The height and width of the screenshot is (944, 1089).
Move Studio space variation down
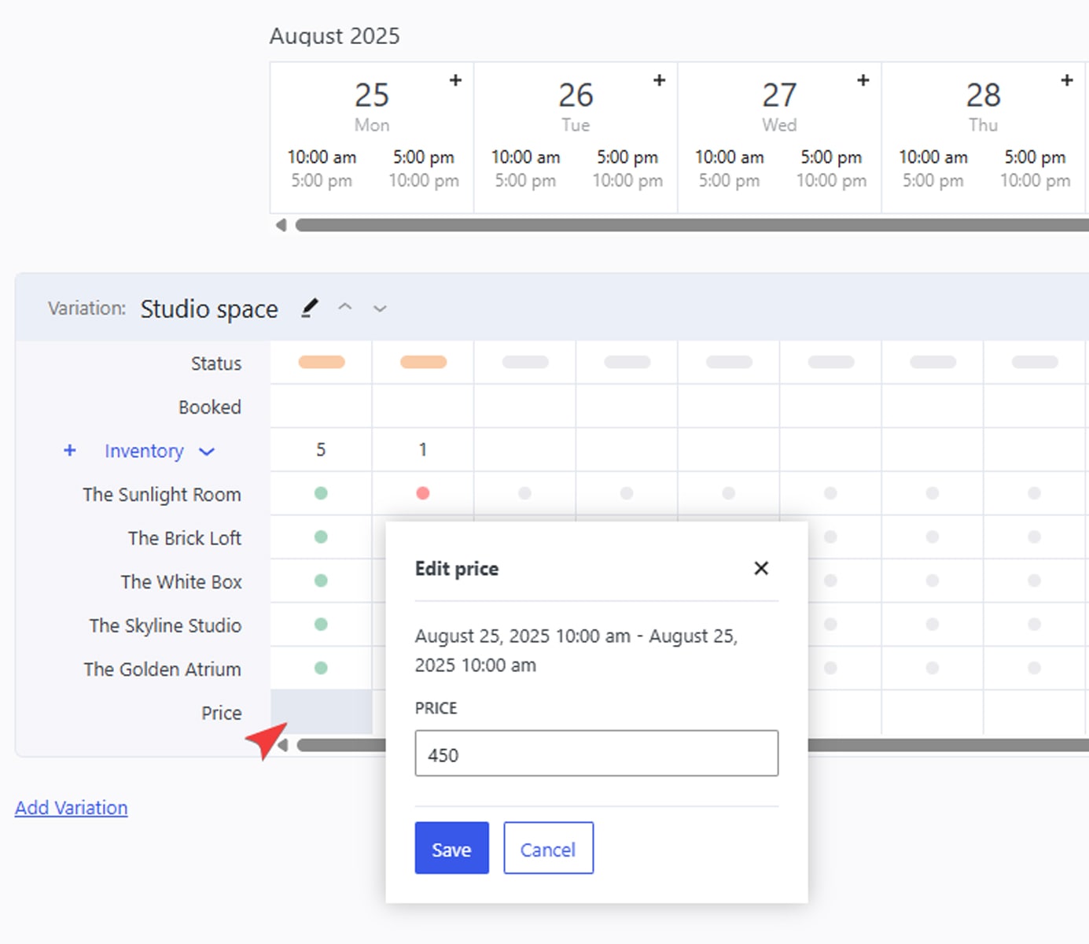tap(380, 308)
